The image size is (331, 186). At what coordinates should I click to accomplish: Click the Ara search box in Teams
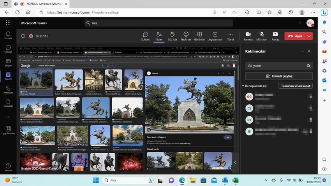159,23
